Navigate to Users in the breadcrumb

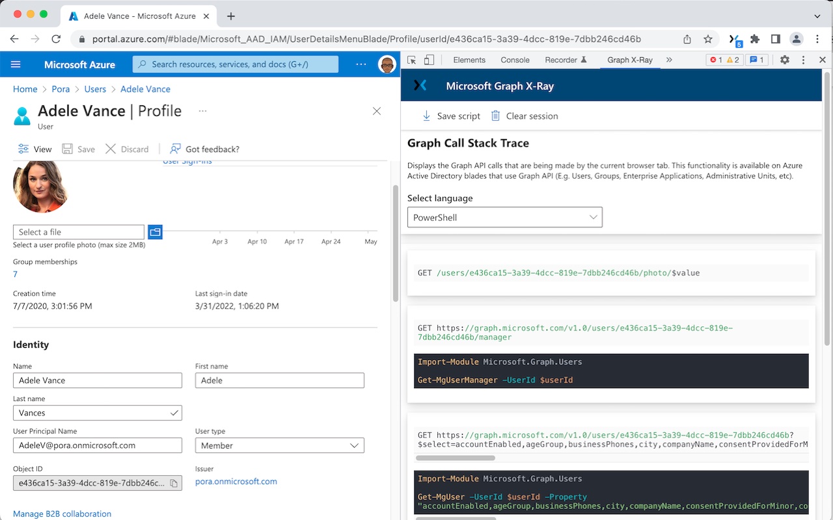[95, 89]
